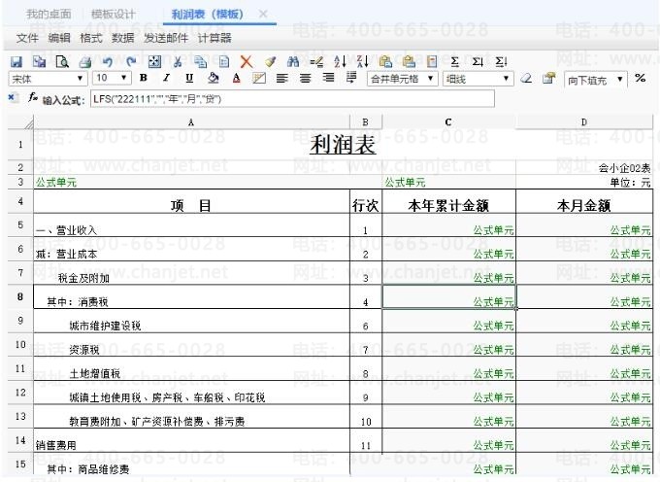
Task: Click the diagonal cell line icon
Action: tap(259, 78)
